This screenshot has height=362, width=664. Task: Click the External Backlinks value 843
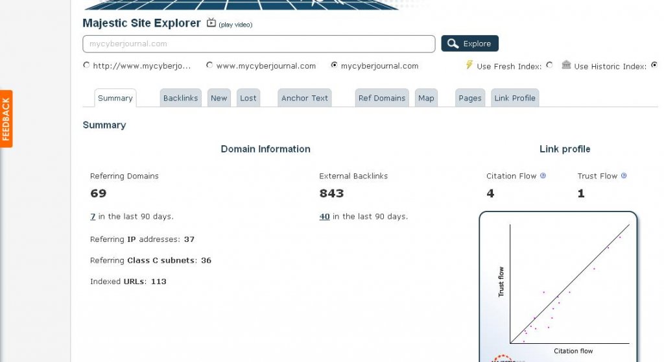331,193
